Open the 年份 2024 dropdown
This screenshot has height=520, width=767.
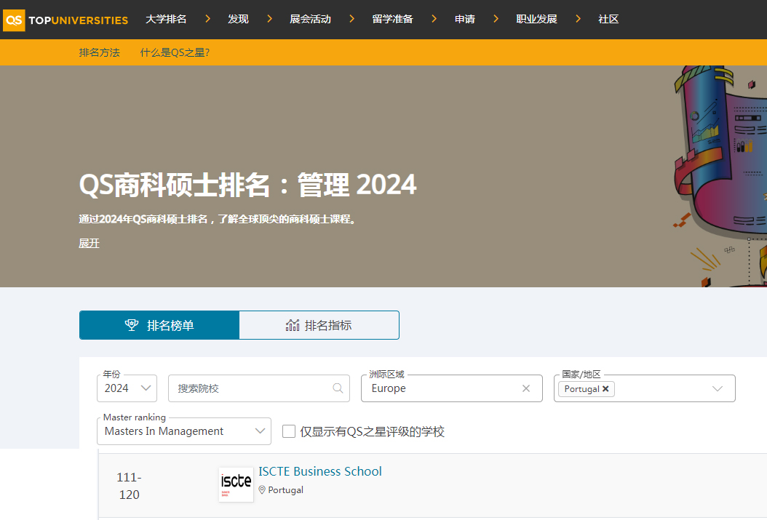127,388
